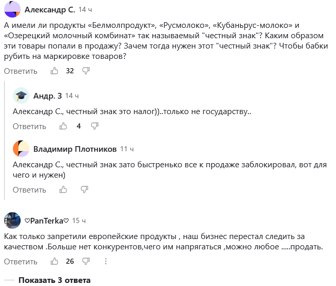
Task: Like ♡PanTerka♡'s comment
Action: click(x=54, y=261)
